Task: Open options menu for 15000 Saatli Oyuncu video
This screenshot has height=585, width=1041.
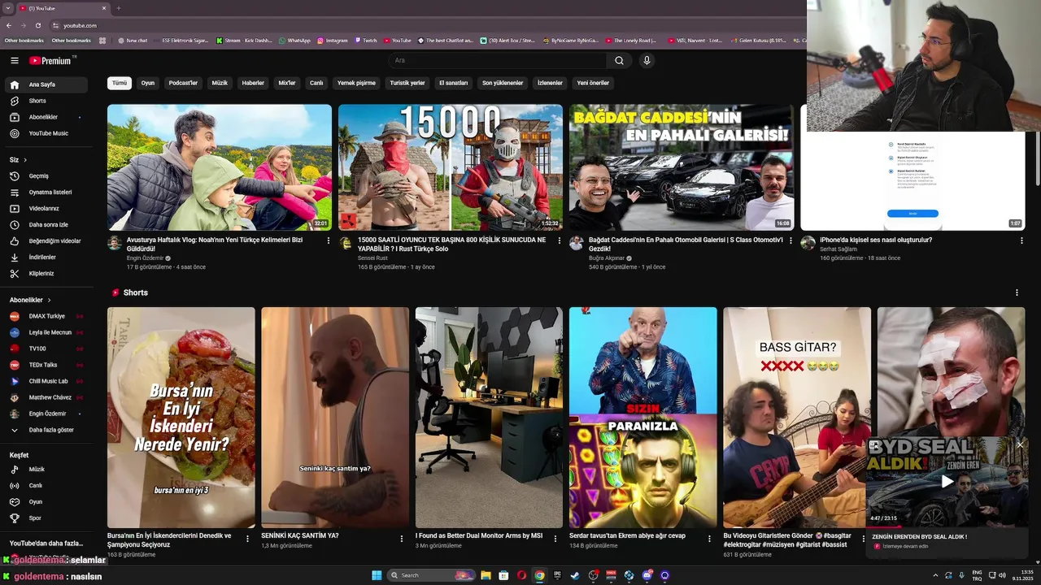Action: (560, 240)
